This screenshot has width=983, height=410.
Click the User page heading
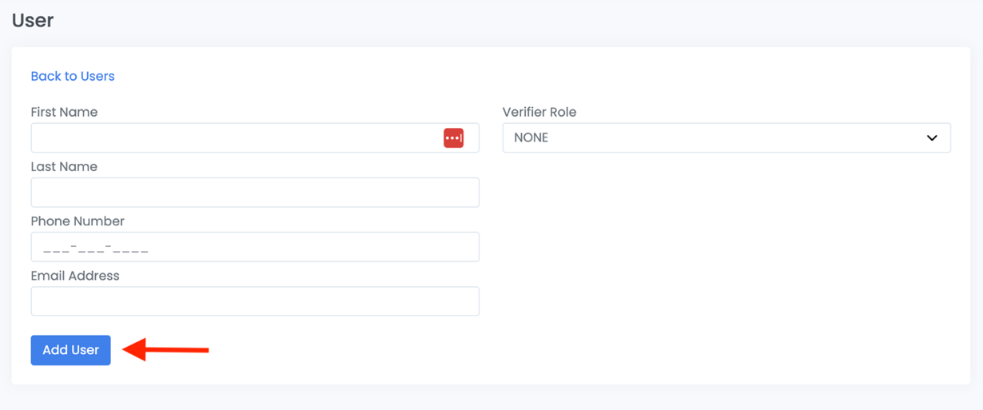(x=33, y=20)
